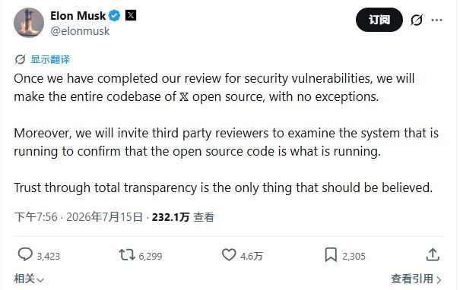Click 显示翻译 to show the translation
The image size is (460, 290).
(x=50, y=59)
